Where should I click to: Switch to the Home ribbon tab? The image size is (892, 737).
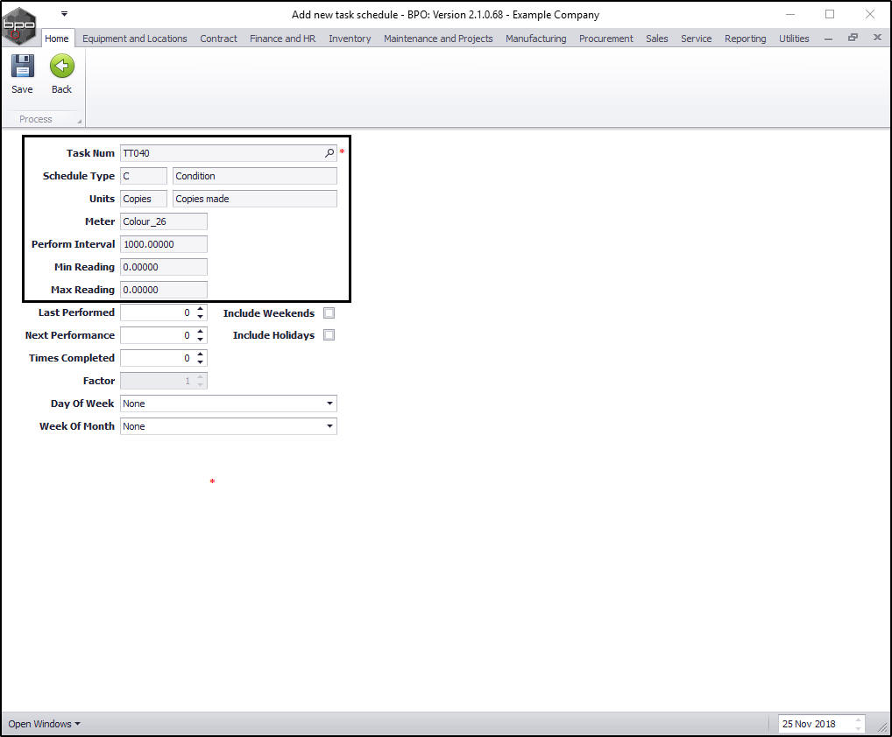[57, 38]
